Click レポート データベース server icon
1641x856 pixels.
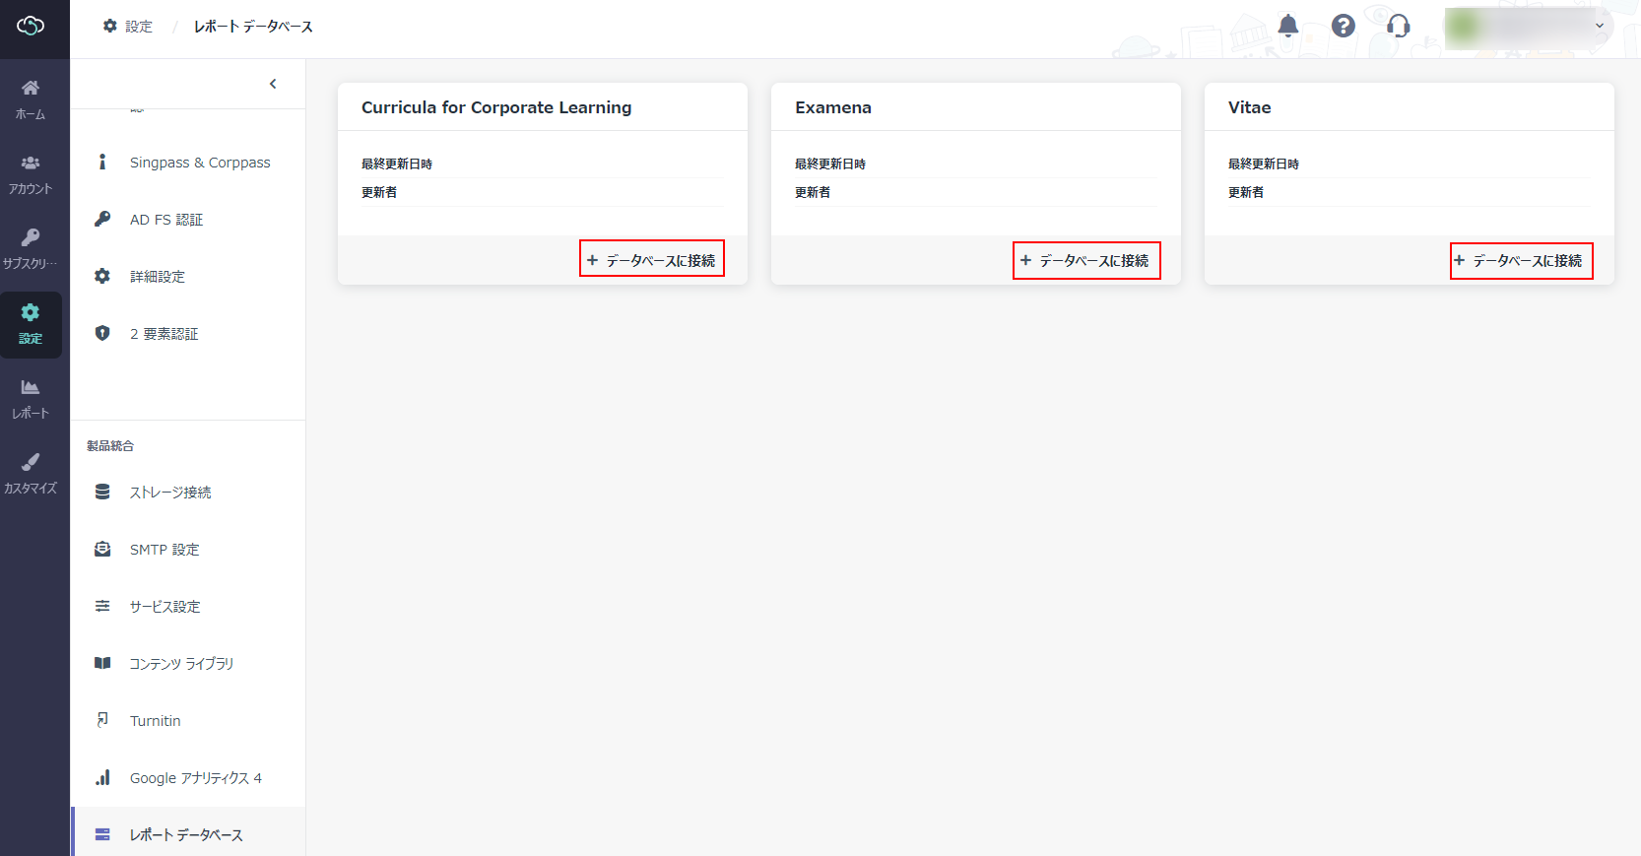pos(102,834)
